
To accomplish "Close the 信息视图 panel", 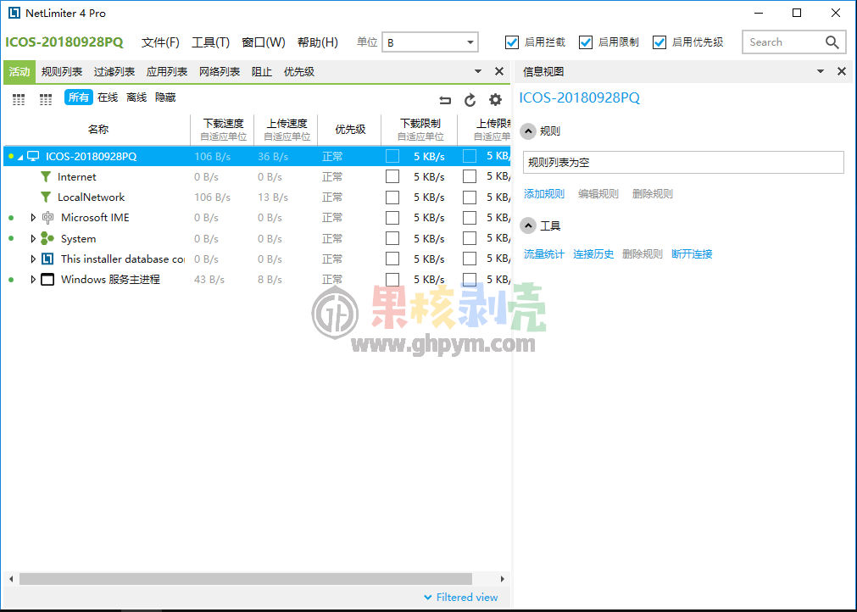I will [842, 71].
